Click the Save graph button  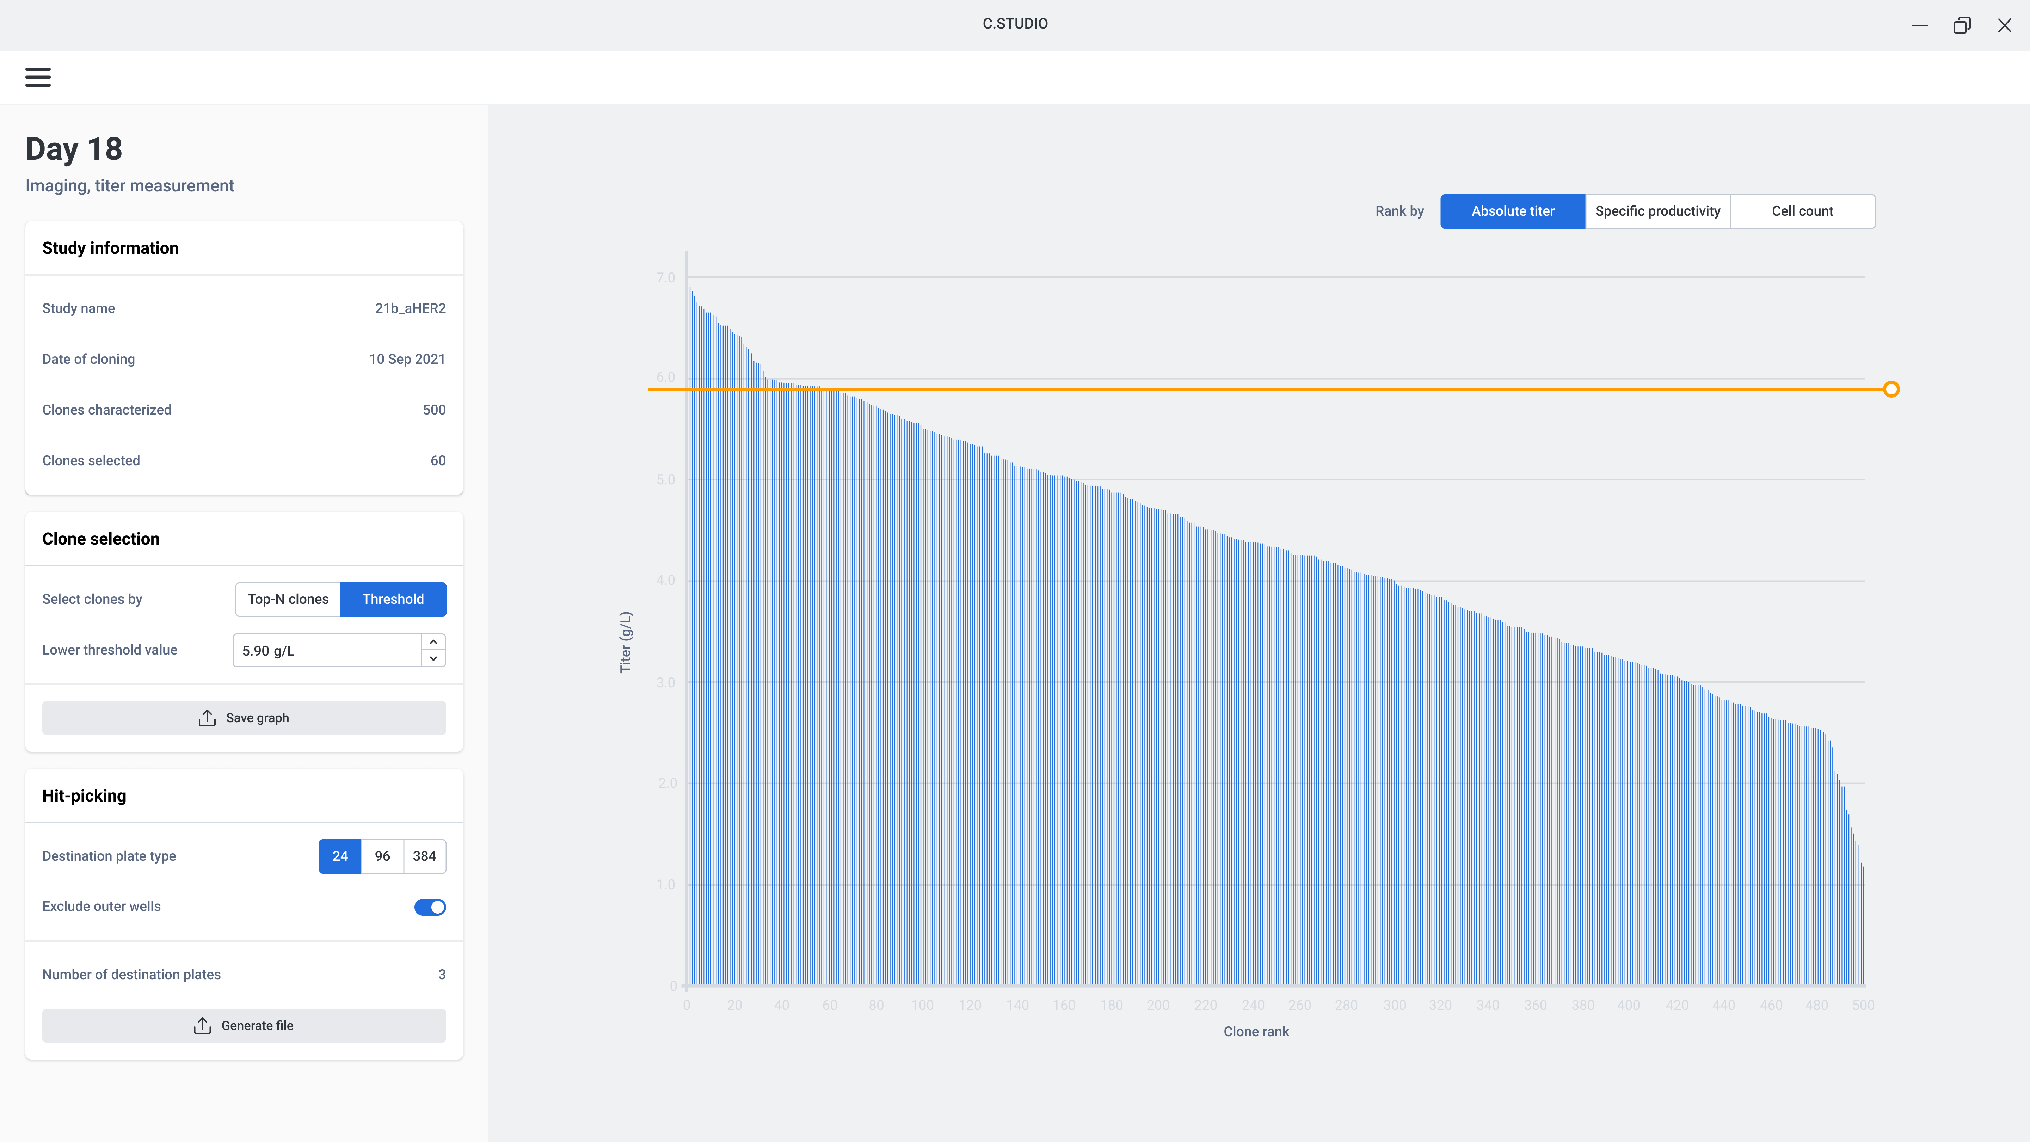(244, 718)
